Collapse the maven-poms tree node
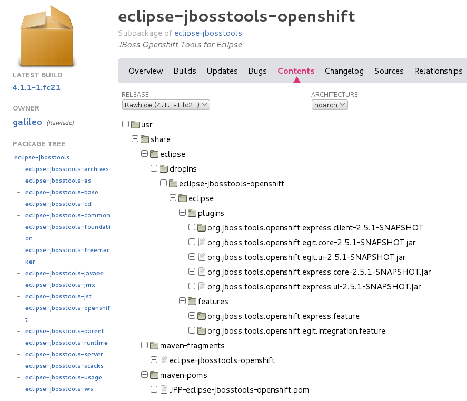The image size is (467, 401). 144,375
